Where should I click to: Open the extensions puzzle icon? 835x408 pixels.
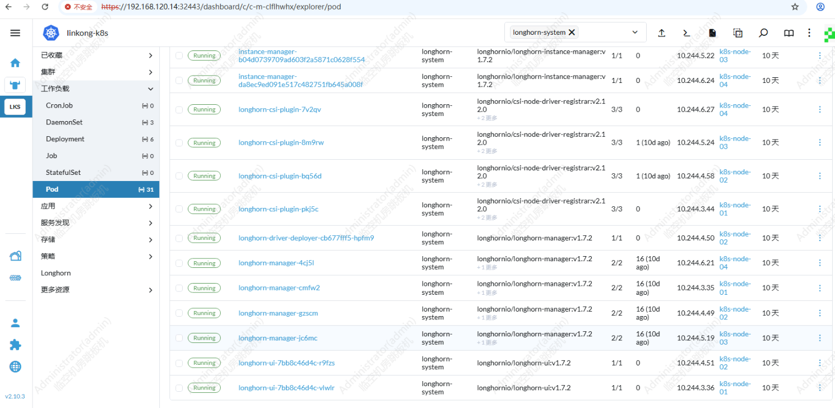coord(15,345)
